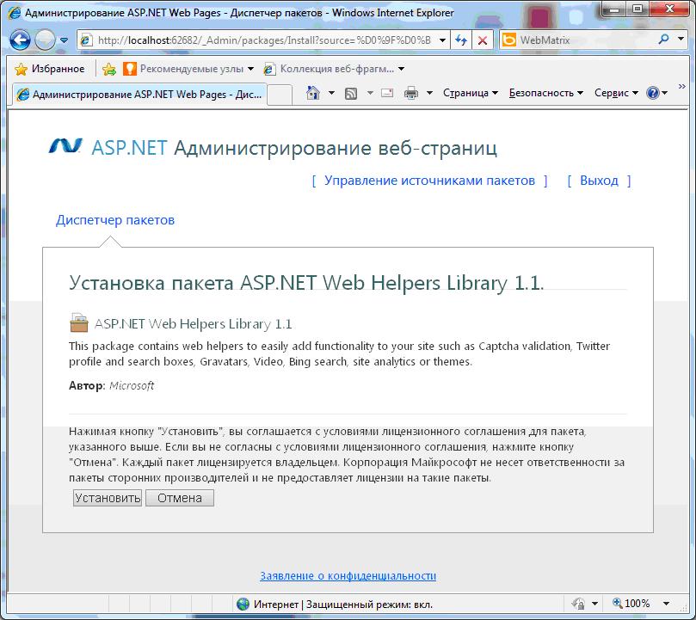Switch to the Диспетчер пакетов tab
Image resolution: width=696 pixels, height=620 pixels.
(x=115, y=220)
